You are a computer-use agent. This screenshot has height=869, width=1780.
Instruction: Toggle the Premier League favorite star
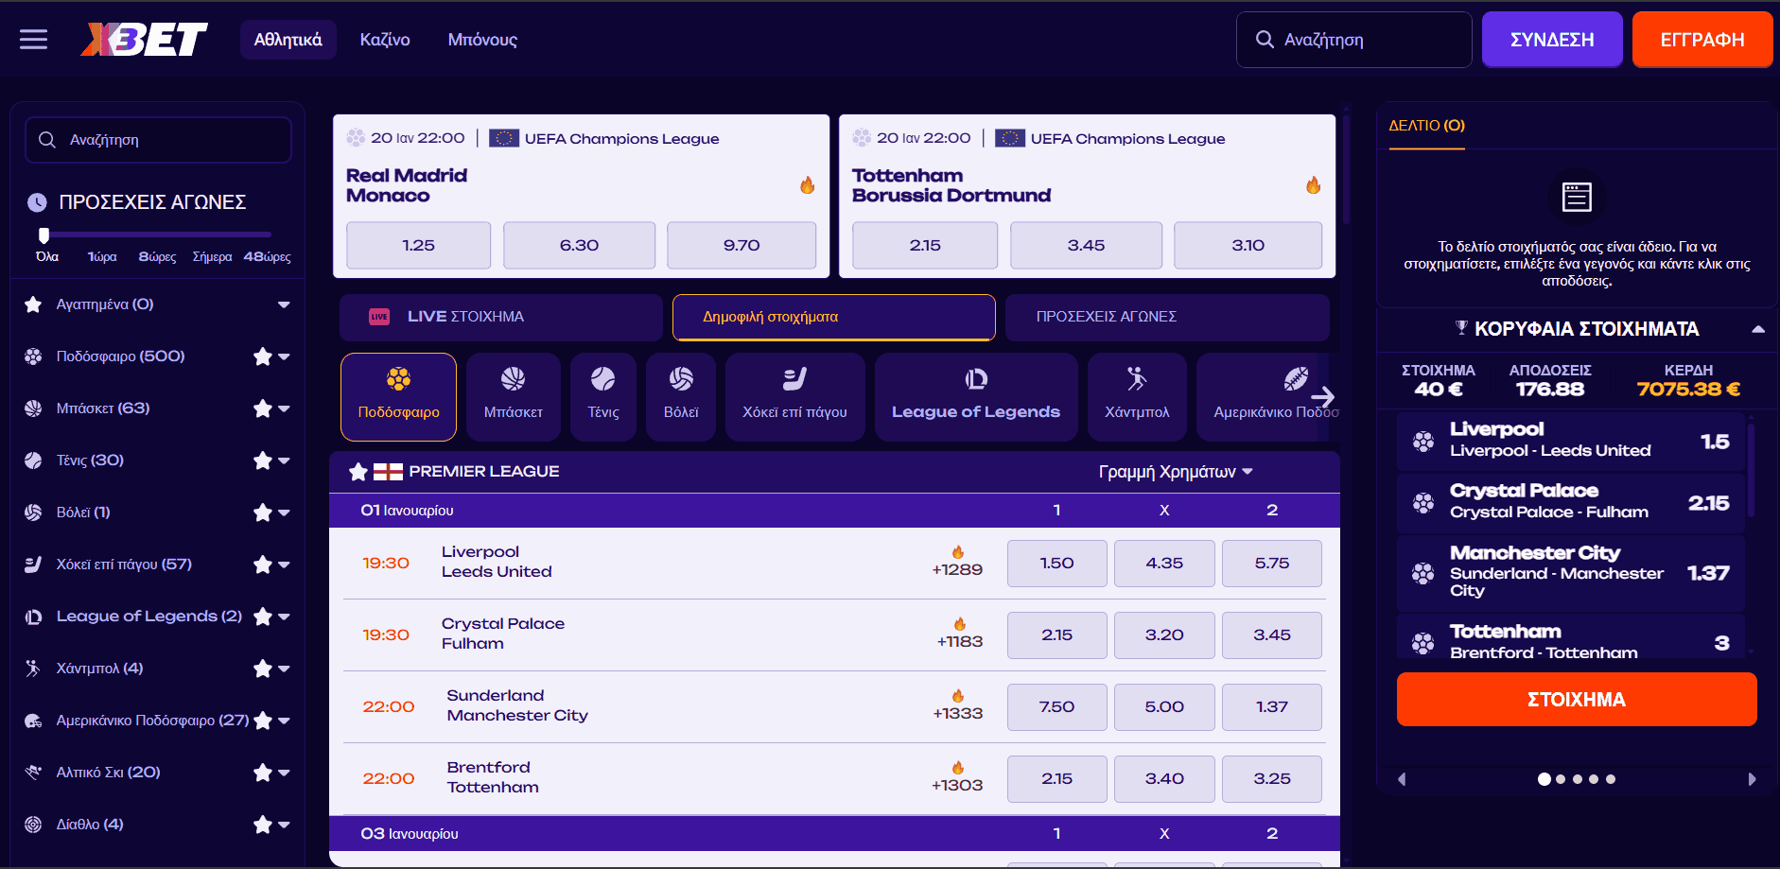[358, 472]
